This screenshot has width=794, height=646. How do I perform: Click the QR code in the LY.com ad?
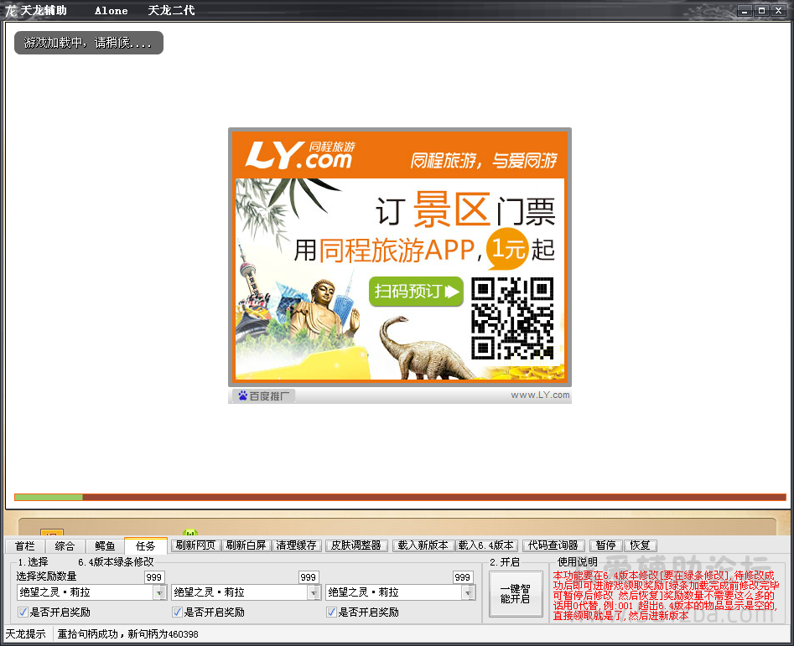(512, 318)
